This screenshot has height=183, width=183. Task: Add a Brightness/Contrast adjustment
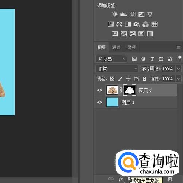click(115, 14)
